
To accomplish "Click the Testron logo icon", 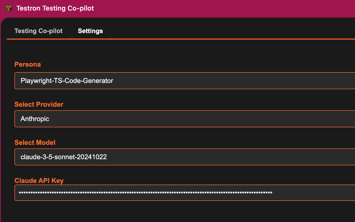I will coord(9,8).
